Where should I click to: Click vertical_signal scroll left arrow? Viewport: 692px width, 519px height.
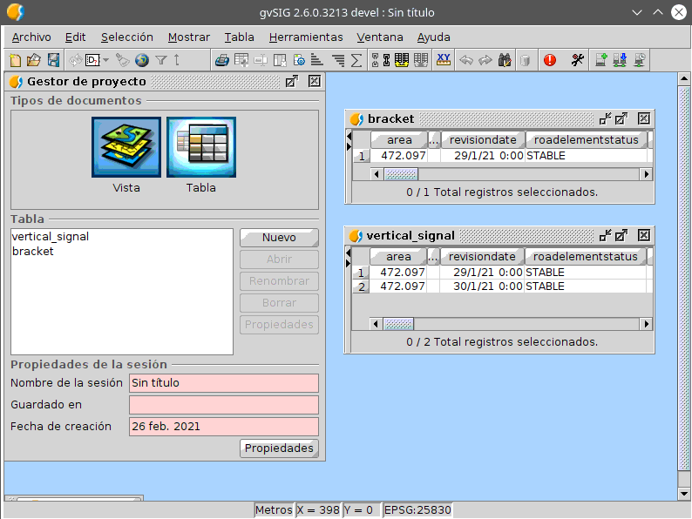click(376, 324)
